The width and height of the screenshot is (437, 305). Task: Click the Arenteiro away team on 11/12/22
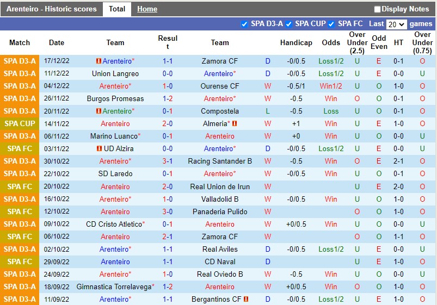coord(220,73)
